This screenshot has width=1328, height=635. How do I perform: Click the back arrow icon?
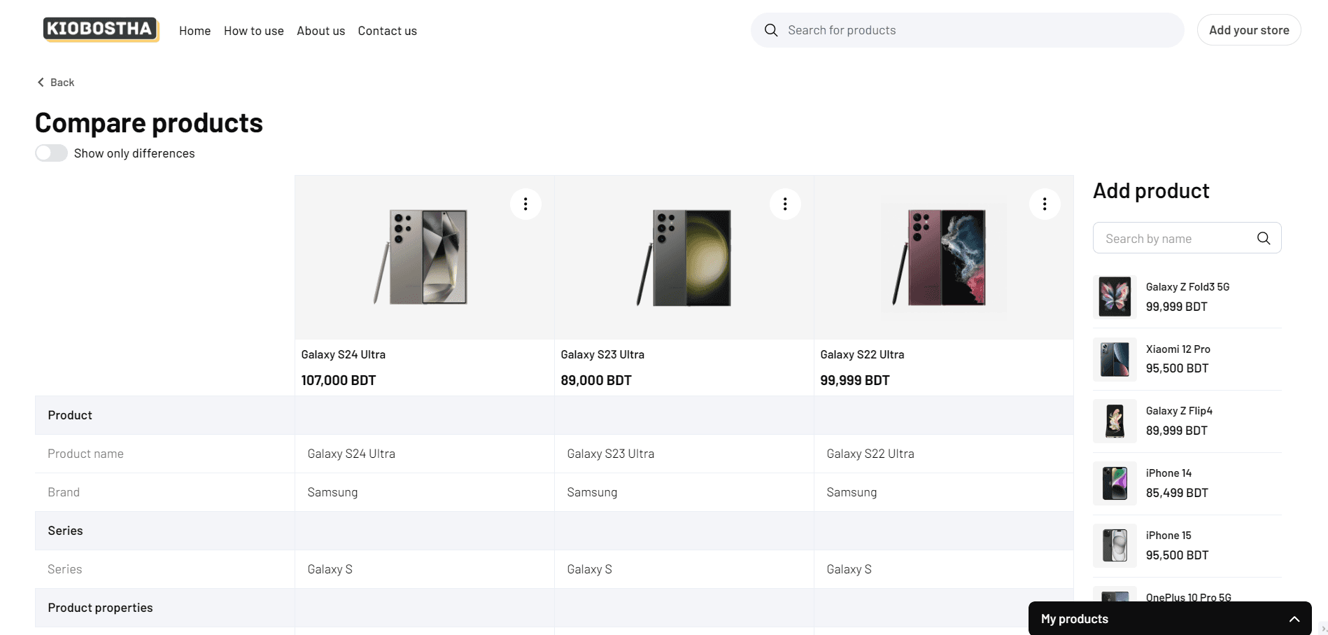point(41,83)
